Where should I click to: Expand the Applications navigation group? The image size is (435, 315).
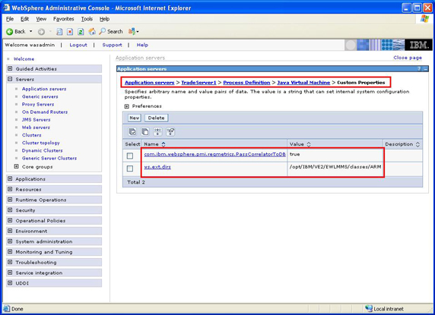[10, 179]
